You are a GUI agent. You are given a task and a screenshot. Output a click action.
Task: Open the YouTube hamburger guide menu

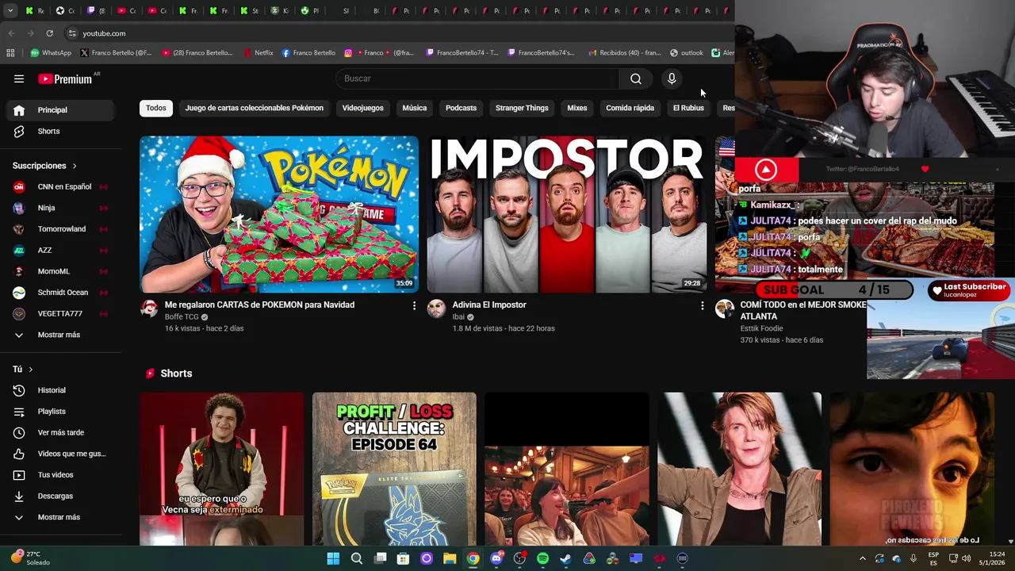pos(19,79)
